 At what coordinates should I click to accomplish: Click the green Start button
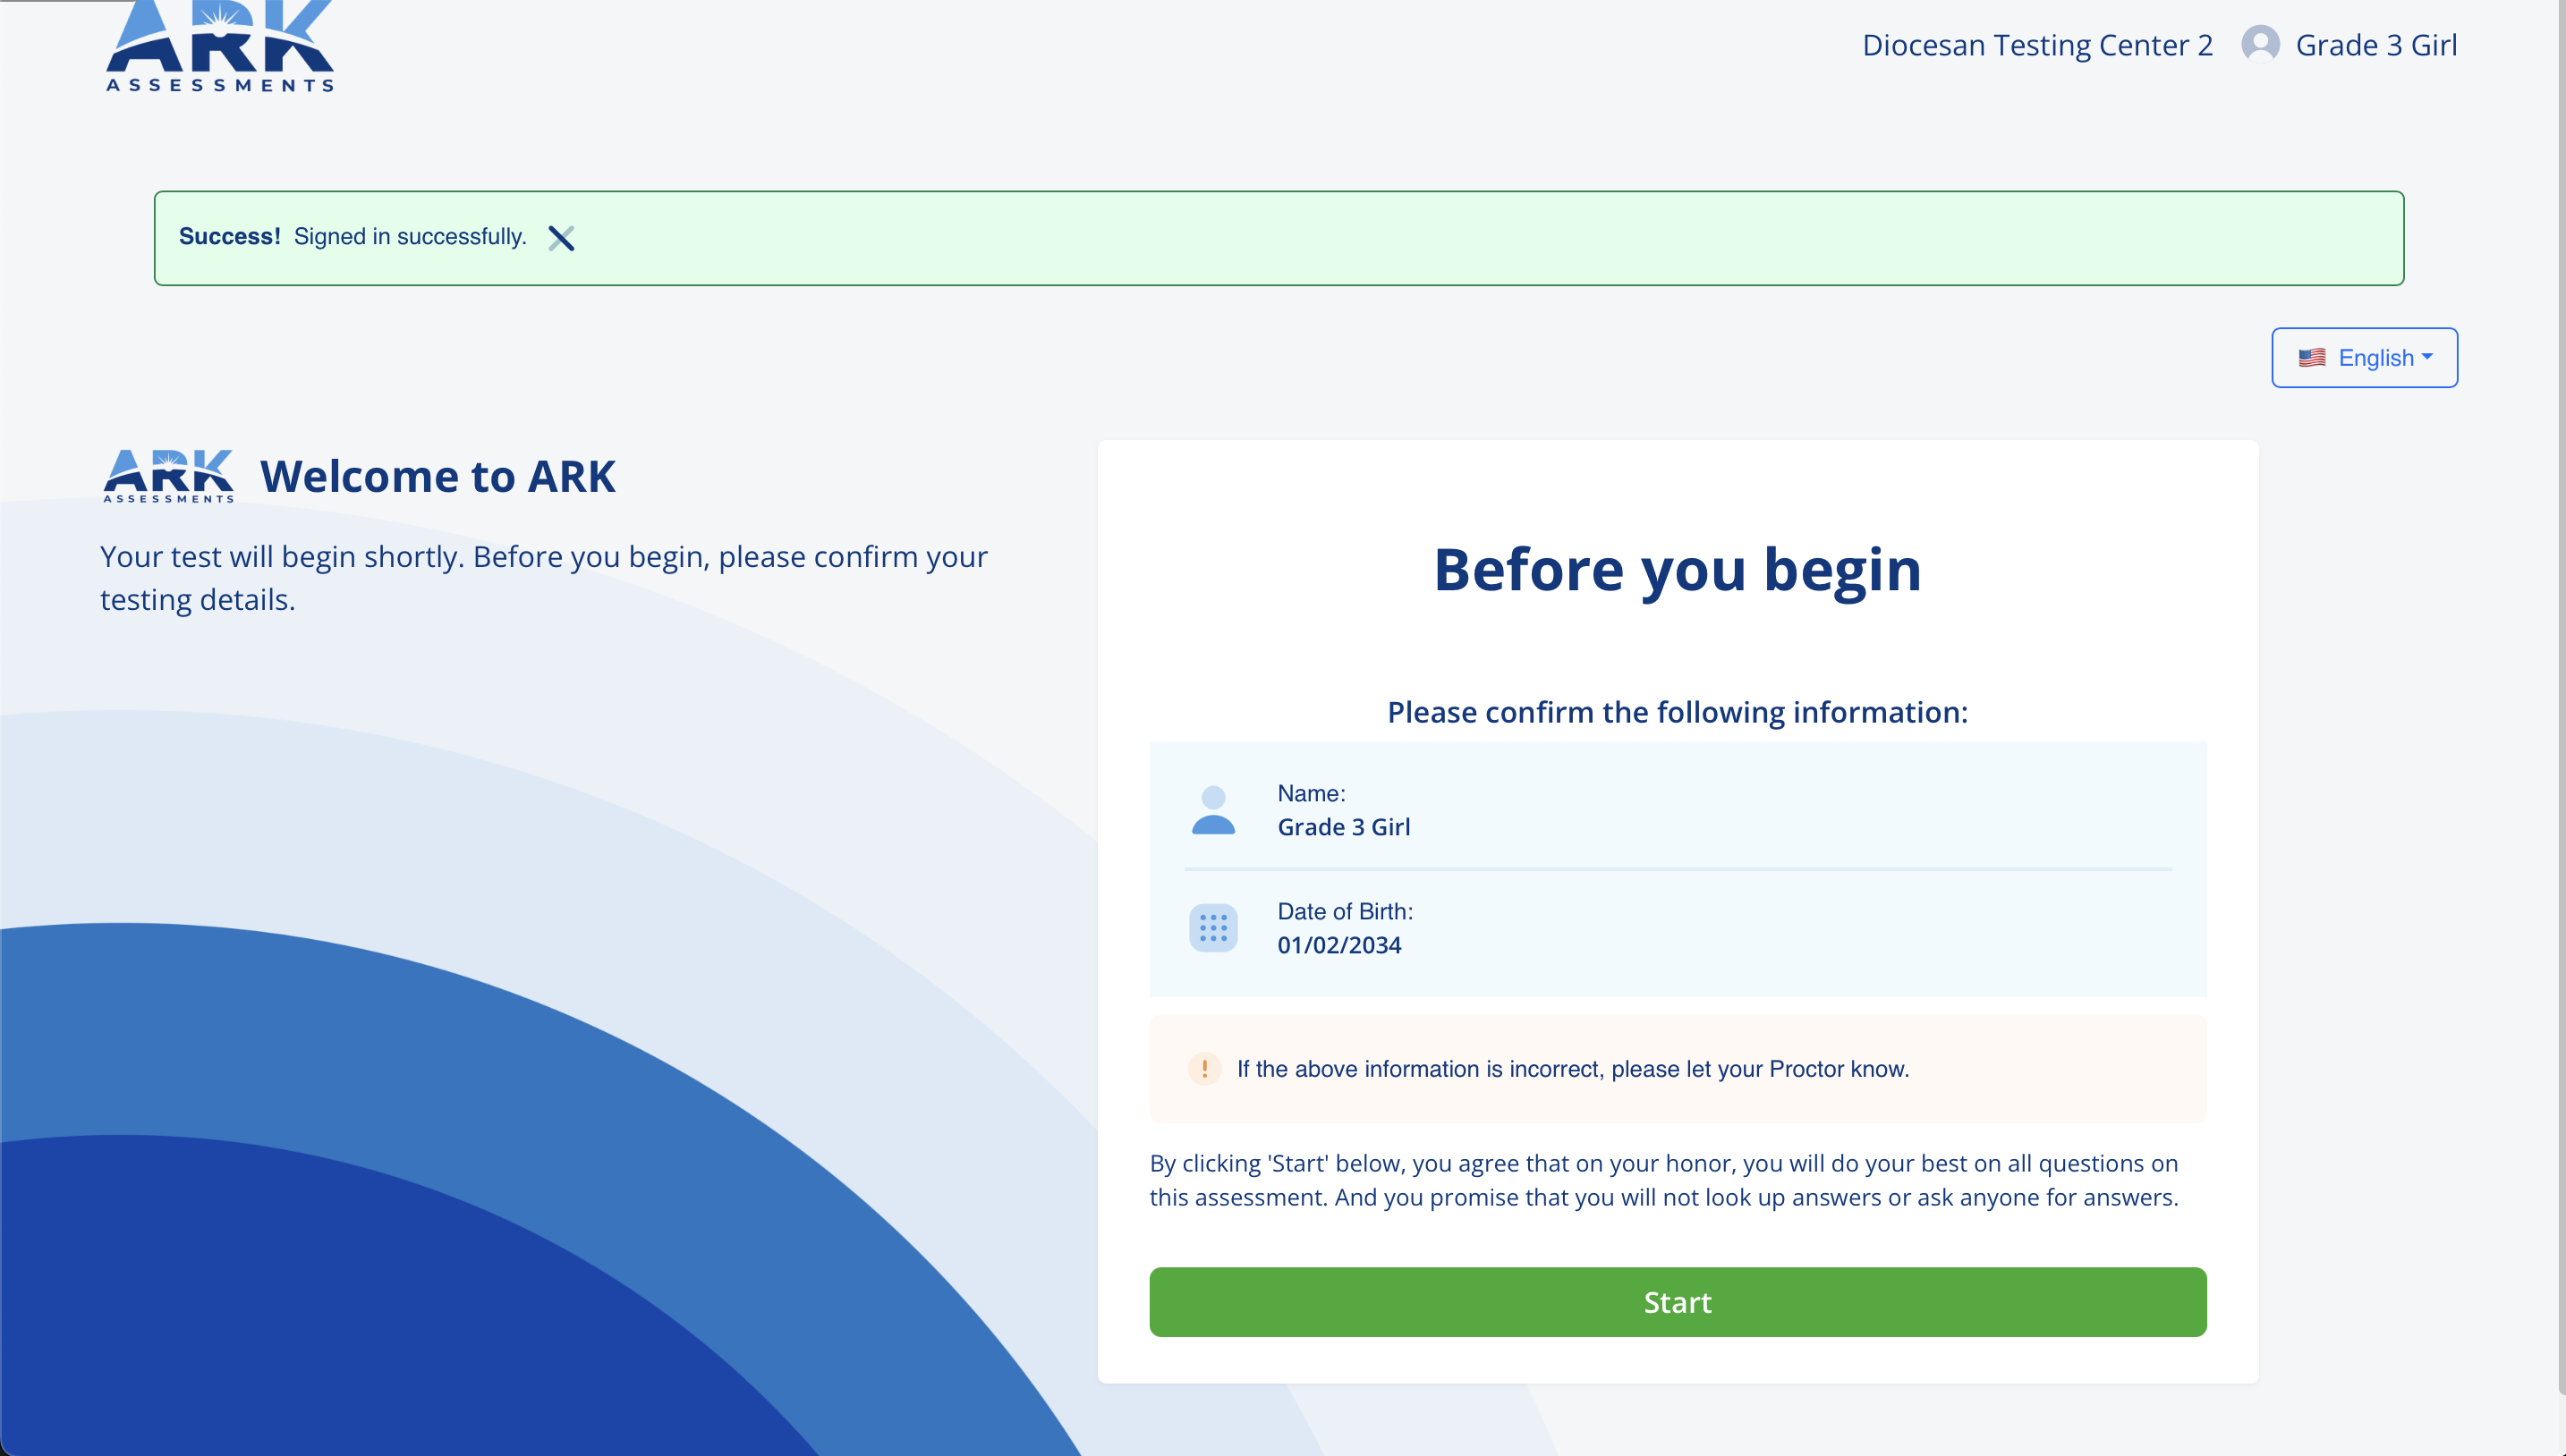click(x=1678, y=1302)
